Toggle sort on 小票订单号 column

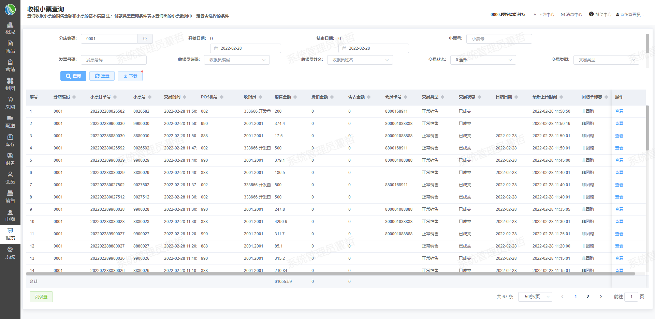115,97
